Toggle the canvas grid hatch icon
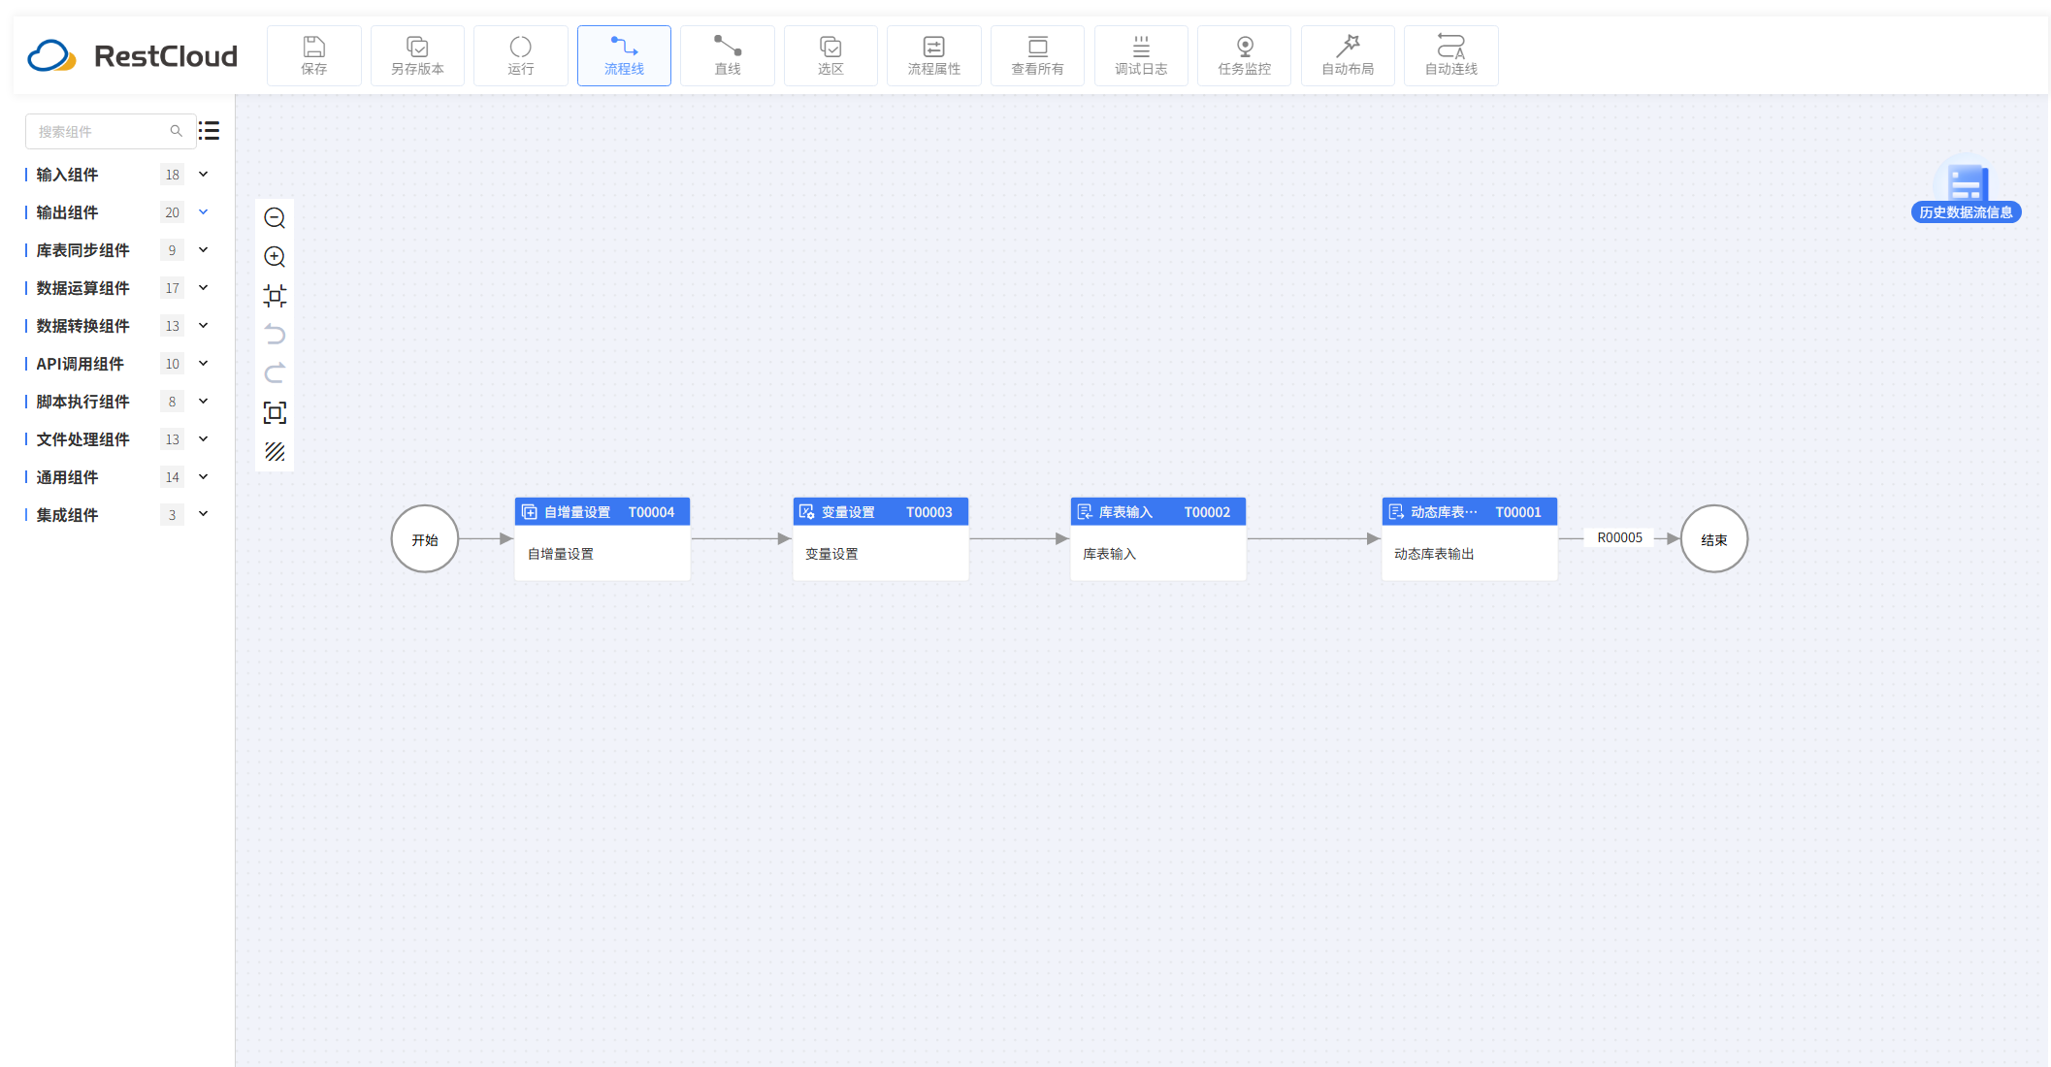This screenshot has width=2051, height=1067. pyautogui.click(x=275, y=452)
